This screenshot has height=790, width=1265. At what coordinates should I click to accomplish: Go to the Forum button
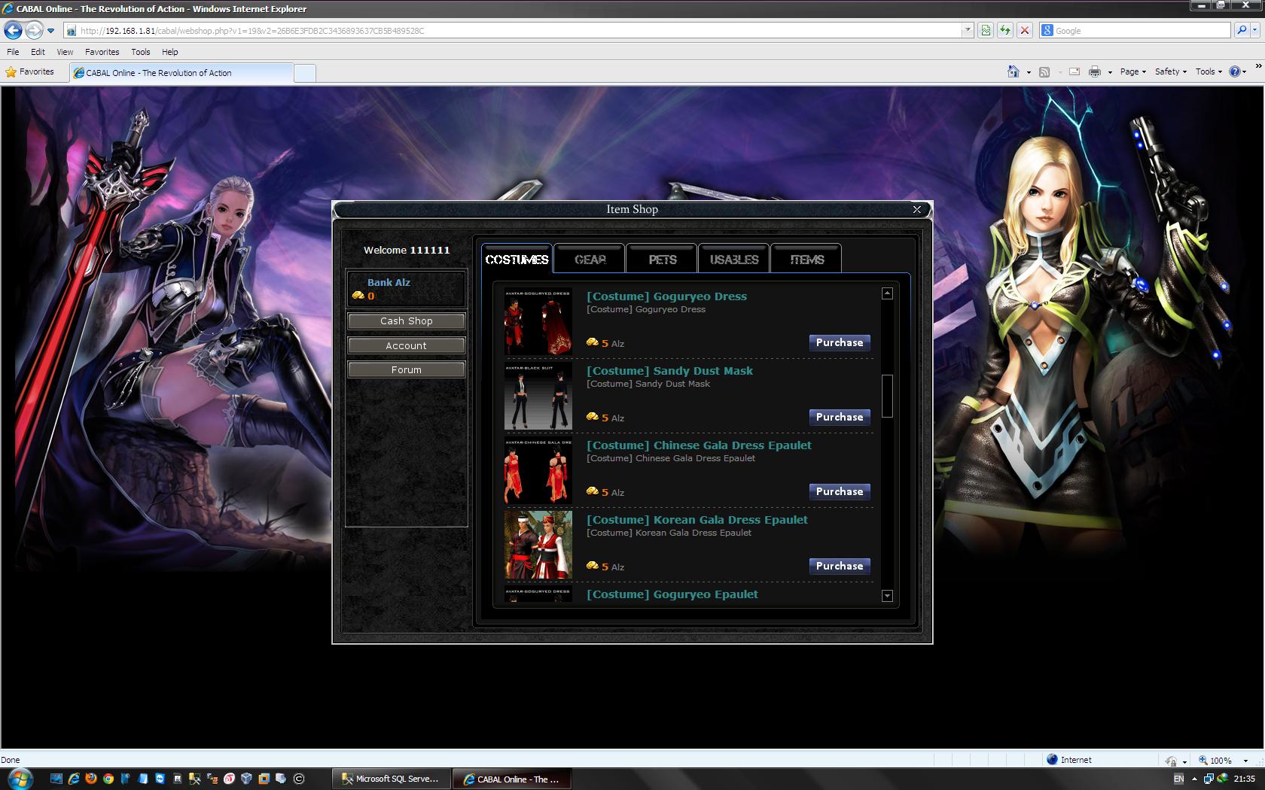click(x=407, y=369)
